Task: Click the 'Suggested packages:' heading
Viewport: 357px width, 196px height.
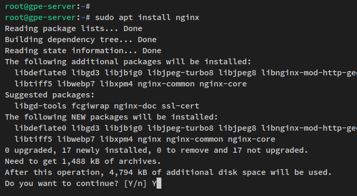Action: point(50,95)
